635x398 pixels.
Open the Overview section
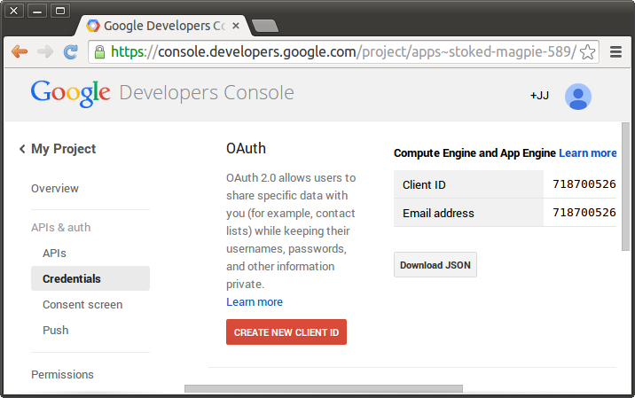coord(55,188)
